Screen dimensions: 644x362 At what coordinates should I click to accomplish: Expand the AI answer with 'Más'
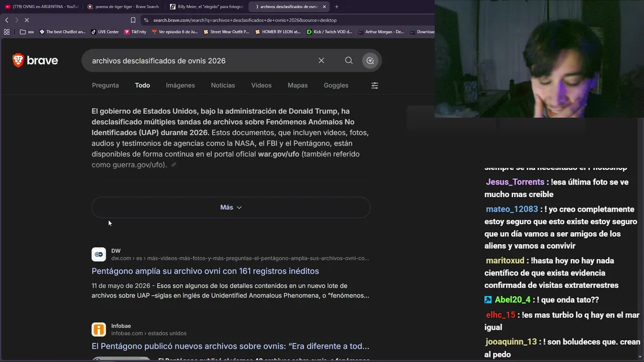coord(231,207)
